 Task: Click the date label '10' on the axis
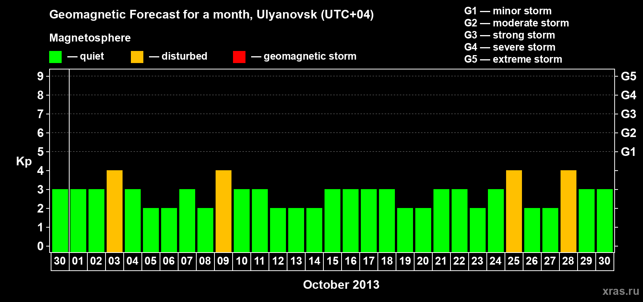[241, 261]
